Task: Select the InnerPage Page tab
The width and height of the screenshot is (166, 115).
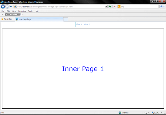Action: point(39,19)
